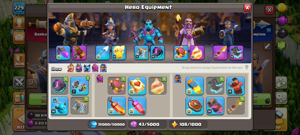Filter equipment by Royal Champion portrait
Viewport: 300px width, 135px height.
(103, 68)
